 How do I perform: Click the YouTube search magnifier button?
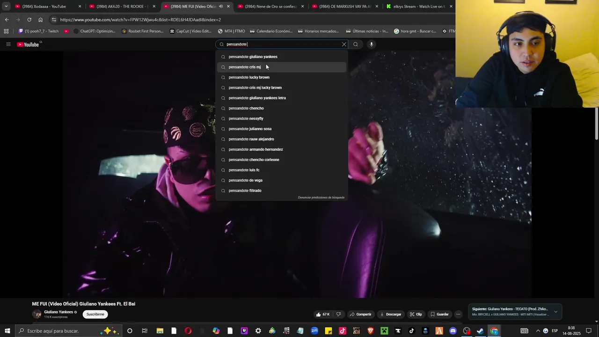point(356,44)
